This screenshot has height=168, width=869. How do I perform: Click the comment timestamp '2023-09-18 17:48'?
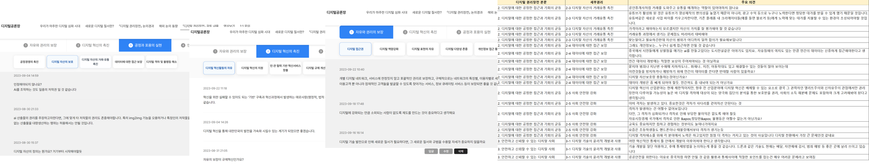(352, 104)
